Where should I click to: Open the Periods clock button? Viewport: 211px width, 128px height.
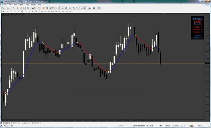pyautogui.click(x=94, y=8)
